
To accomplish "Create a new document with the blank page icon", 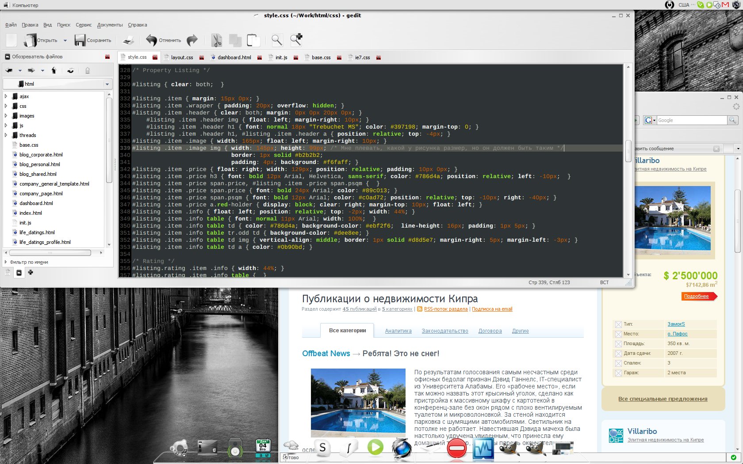I will [x=11, y=40].
